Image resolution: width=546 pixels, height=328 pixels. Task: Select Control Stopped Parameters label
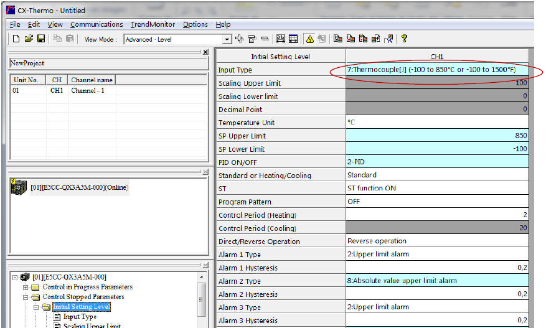(83, 297)
